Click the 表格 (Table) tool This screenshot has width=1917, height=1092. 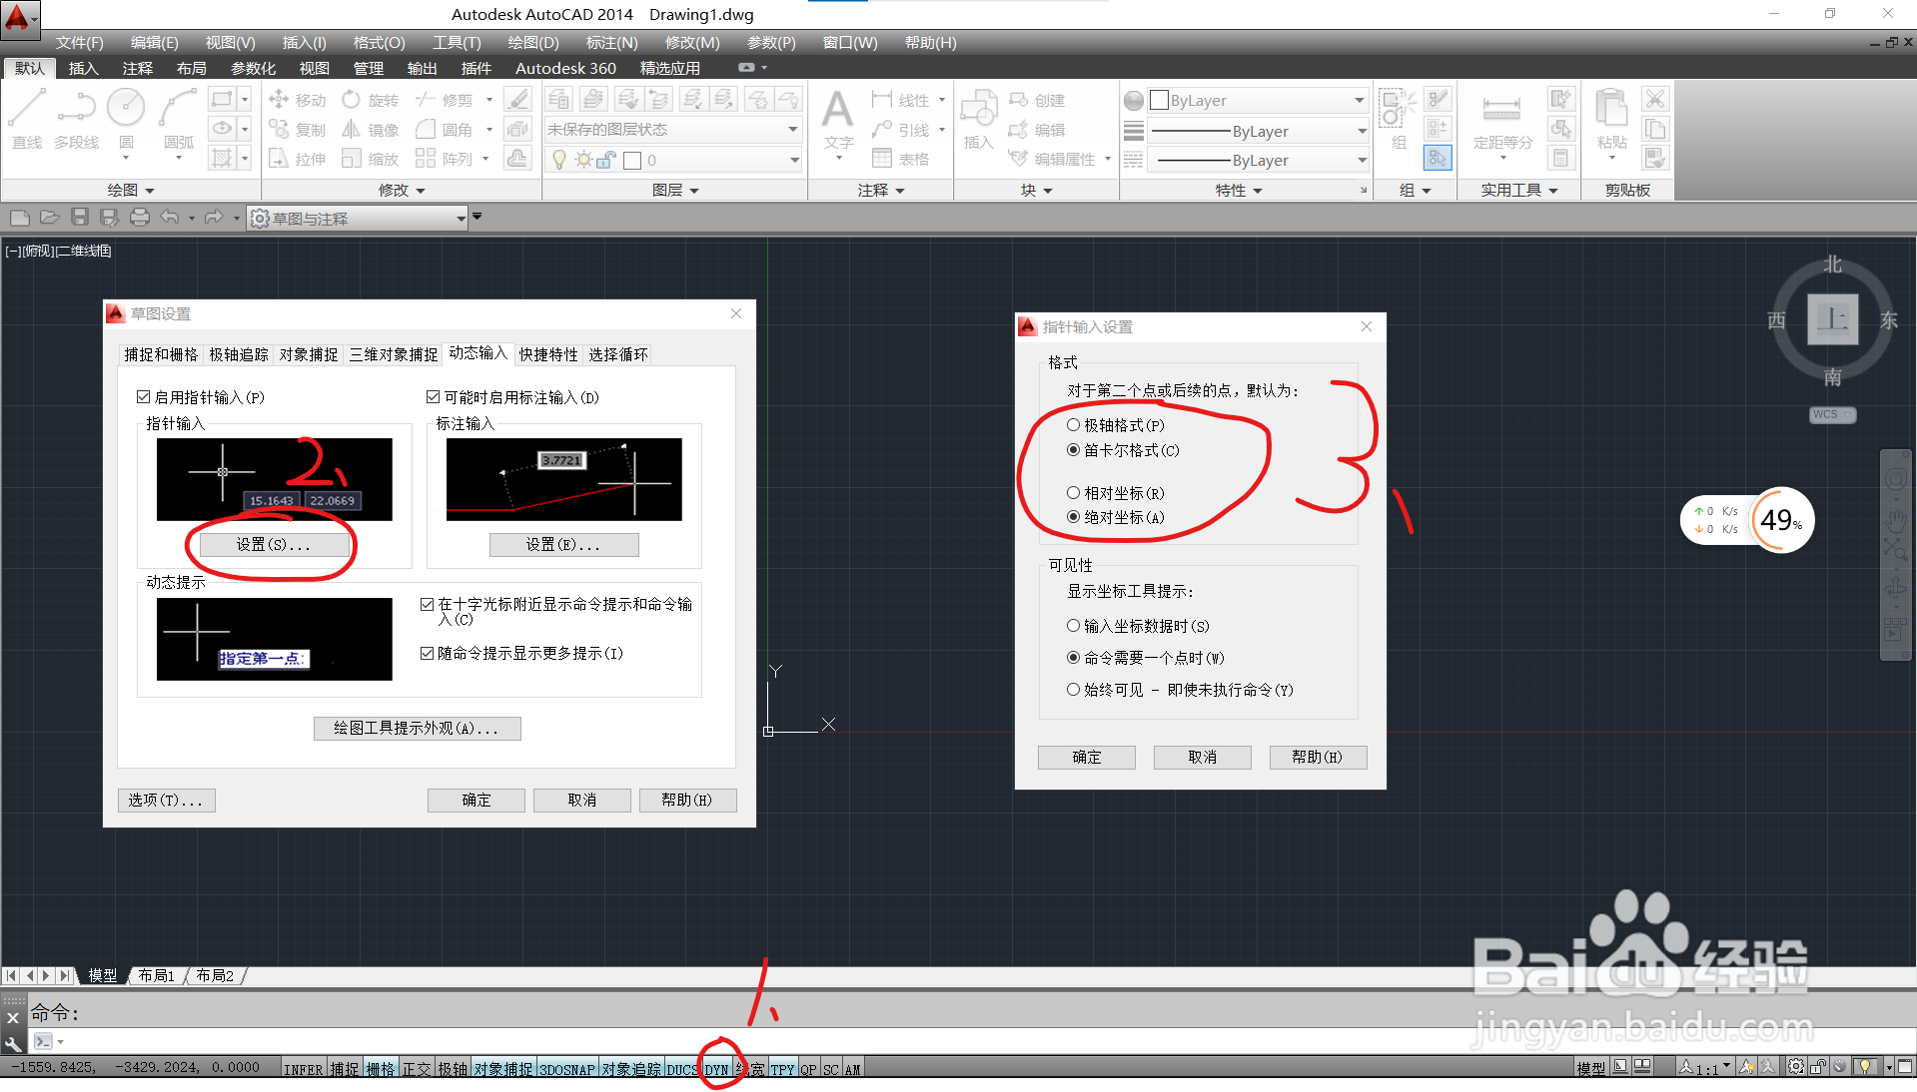click(900, 159)
